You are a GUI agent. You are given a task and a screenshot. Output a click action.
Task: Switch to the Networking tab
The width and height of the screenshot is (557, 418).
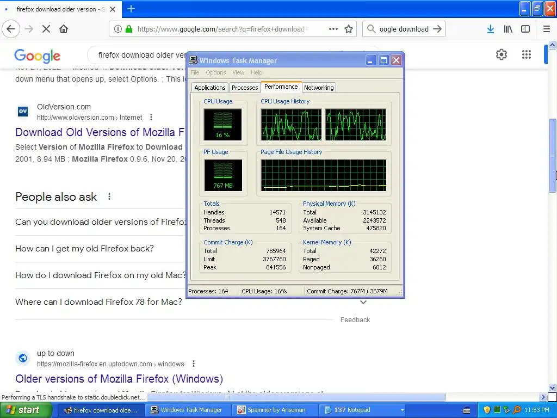point(319,88)
